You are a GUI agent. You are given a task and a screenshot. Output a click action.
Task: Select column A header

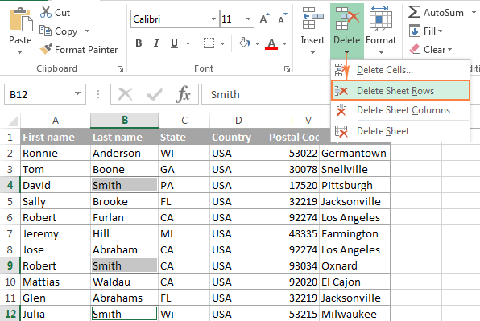[56, 121]
